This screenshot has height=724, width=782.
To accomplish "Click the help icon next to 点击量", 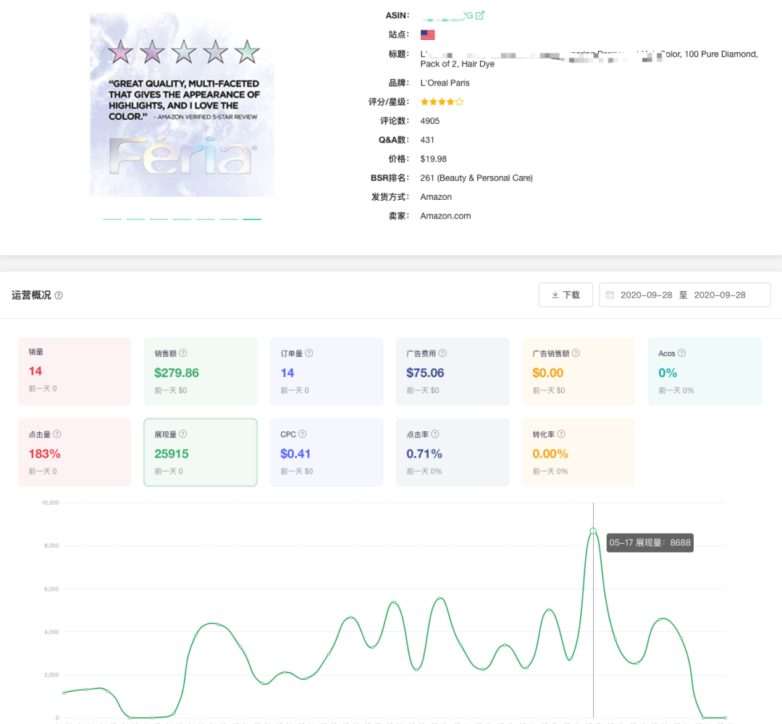I will (x=57, y=434).
